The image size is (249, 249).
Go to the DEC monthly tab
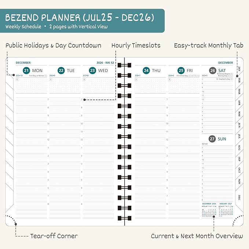239,197
